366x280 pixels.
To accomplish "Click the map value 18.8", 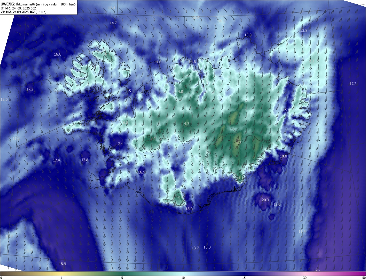I will coord(283,156).
